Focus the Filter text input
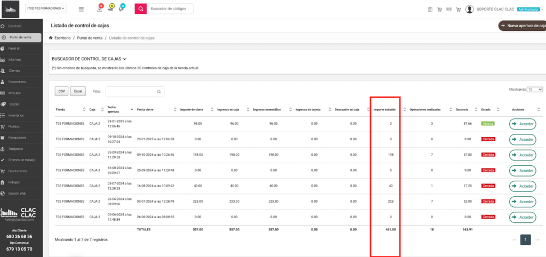 click(x=135, y=92)
